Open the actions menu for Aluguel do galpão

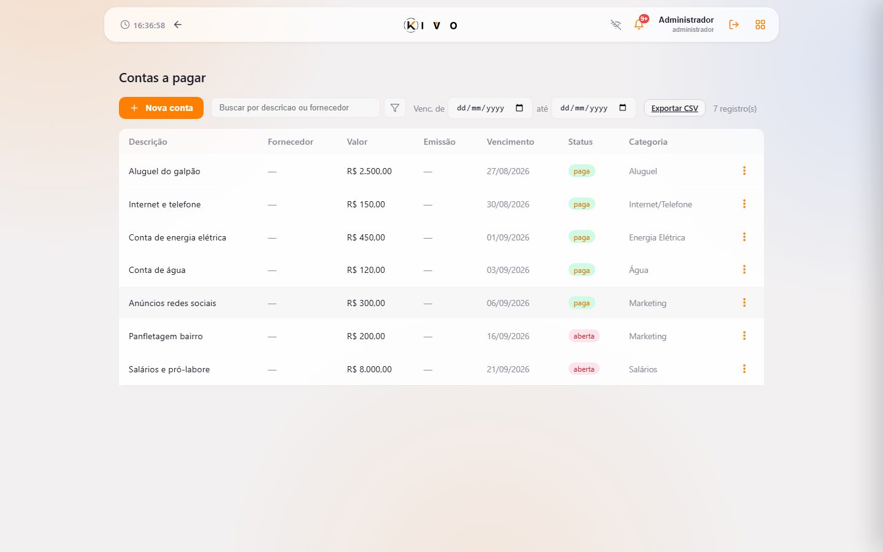pos(744,171)
